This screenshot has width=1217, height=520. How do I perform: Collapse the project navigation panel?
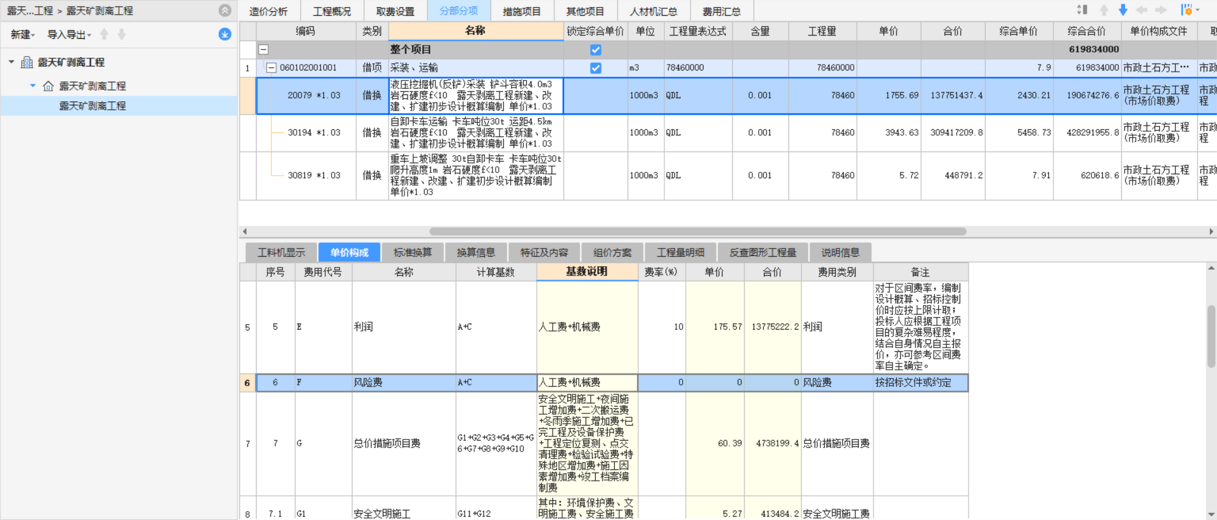click(224, 10)
